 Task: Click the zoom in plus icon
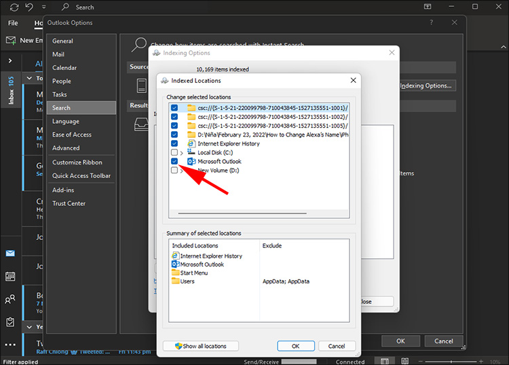pyautogui.click(x=481, y=362)
